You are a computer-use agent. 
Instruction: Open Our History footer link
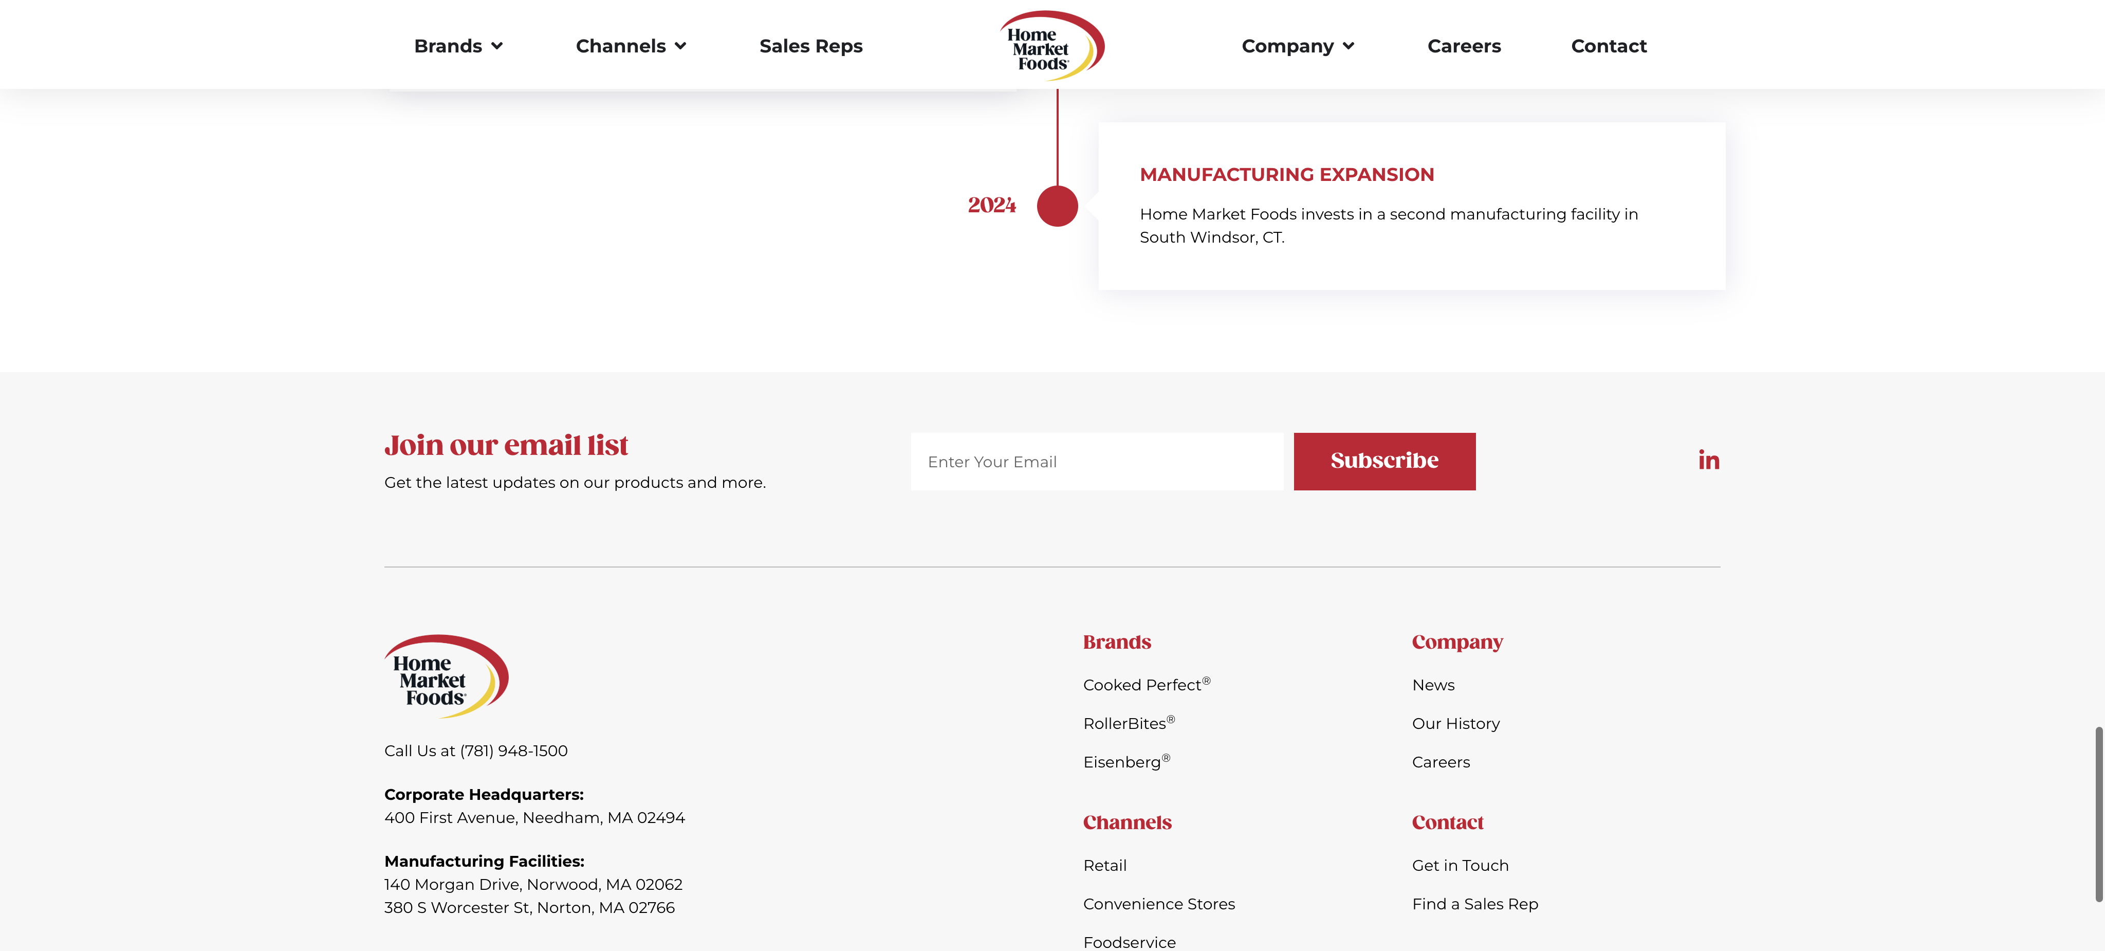(x=1455, y=724)
